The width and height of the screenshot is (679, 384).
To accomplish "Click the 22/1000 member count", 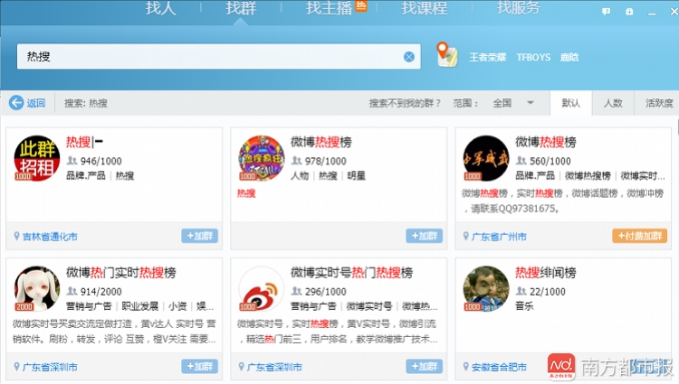I will (548, 292).
